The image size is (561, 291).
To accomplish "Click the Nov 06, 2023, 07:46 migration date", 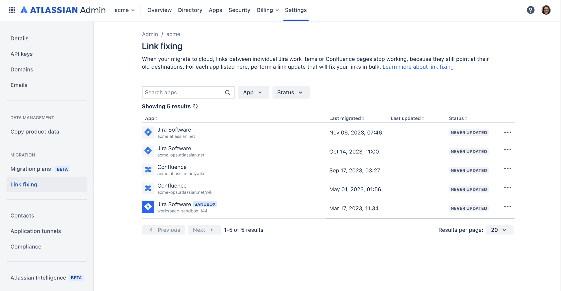I will (x=355, y=133).
